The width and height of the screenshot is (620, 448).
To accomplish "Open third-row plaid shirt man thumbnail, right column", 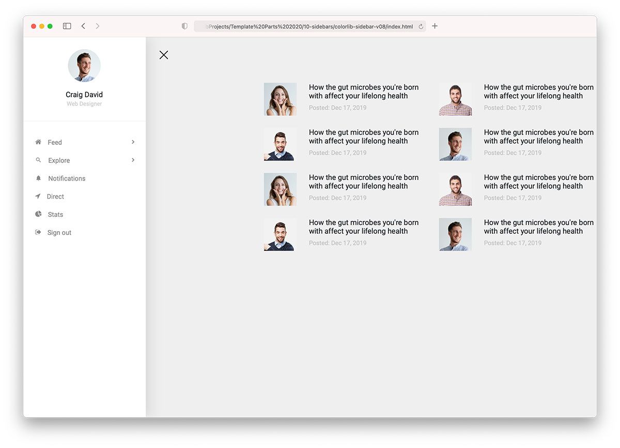I will point(455,189).
